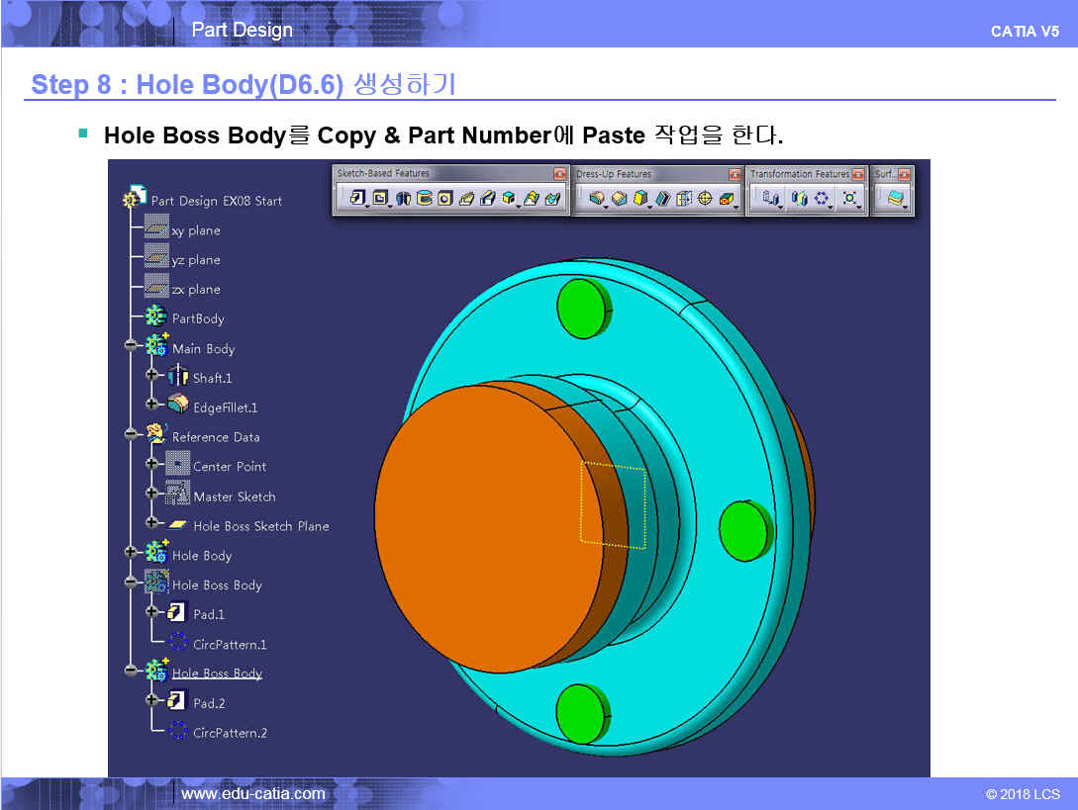
Task: Close the Dress-Up Features toolbar
Action: (x=735, y=174)
